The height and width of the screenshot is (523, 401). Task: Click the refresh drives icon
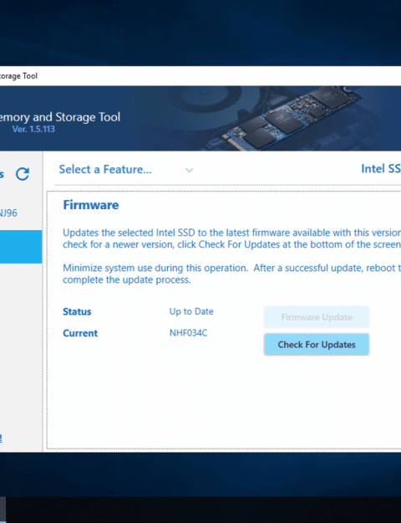(x=23, y=174)
